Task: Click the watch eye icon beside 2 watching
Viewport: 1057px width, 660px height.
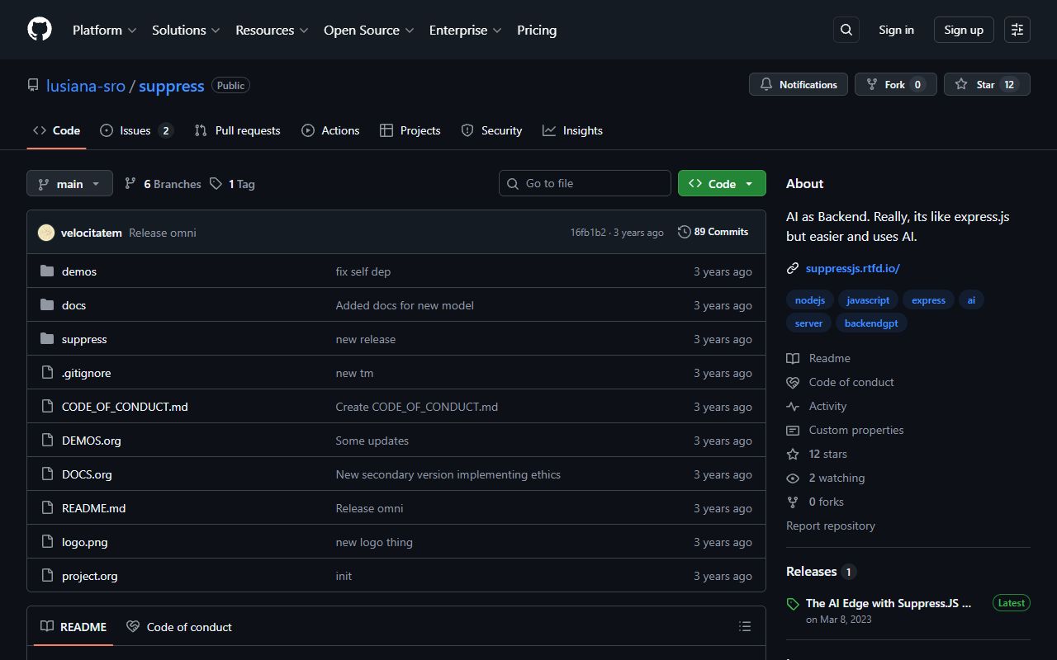Action: pos(793,478)
